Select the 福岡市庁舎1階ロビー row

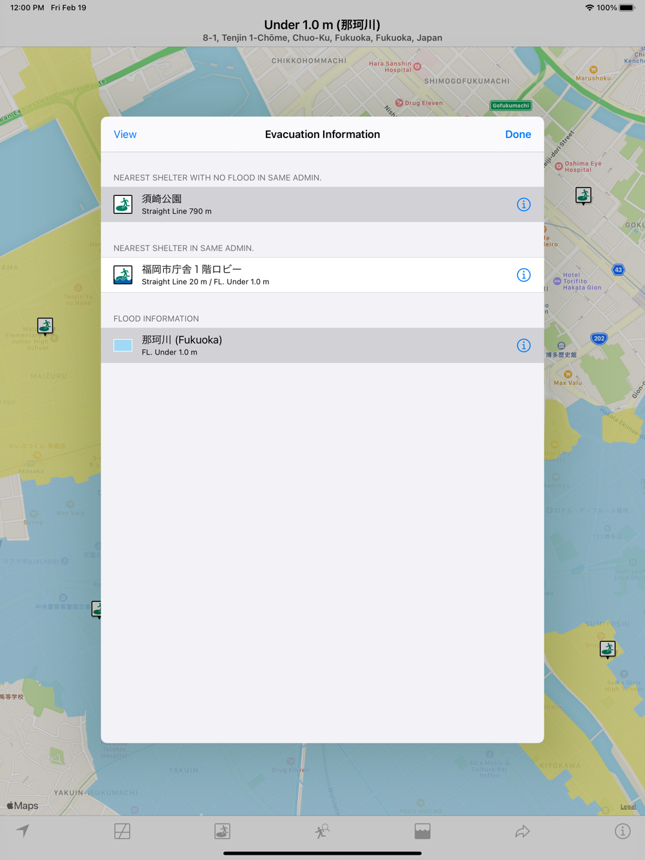[x=322, y=275]
